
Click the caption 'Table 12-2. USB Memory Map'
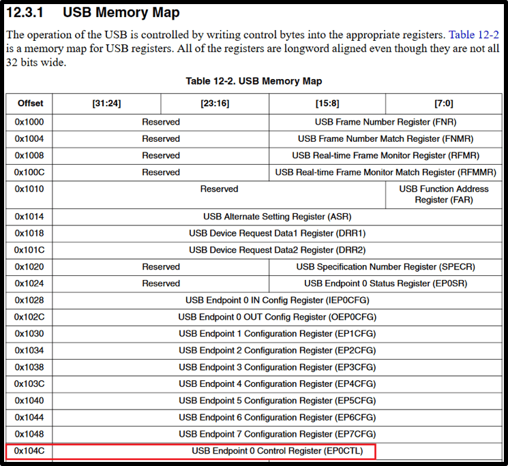pyautogui.click(x=254, y=81)
